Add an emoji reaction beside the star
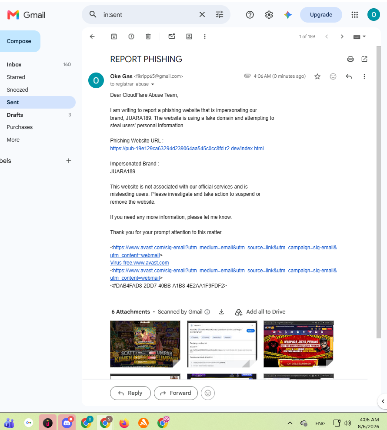387x430 pixels. (x=333, y=76)
